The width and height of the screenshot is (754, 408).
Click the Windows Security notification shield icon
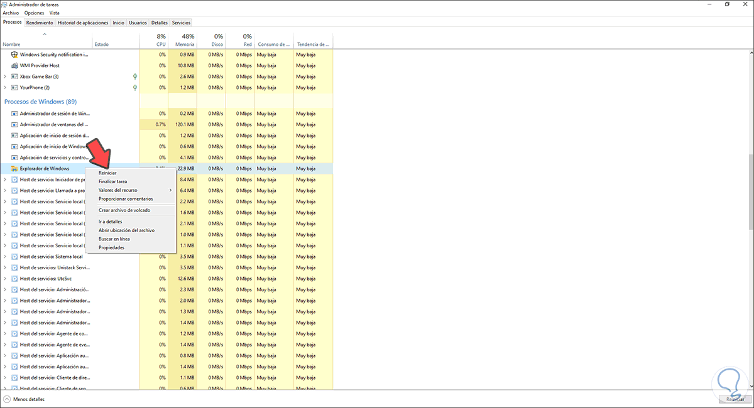point(14,55)
